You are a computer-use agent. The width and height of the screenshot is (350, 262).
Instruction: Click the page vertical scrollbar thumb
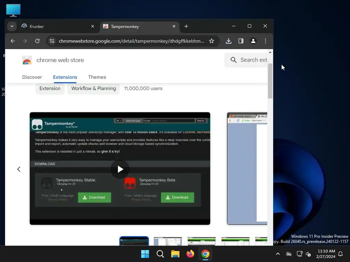point(270,81)
